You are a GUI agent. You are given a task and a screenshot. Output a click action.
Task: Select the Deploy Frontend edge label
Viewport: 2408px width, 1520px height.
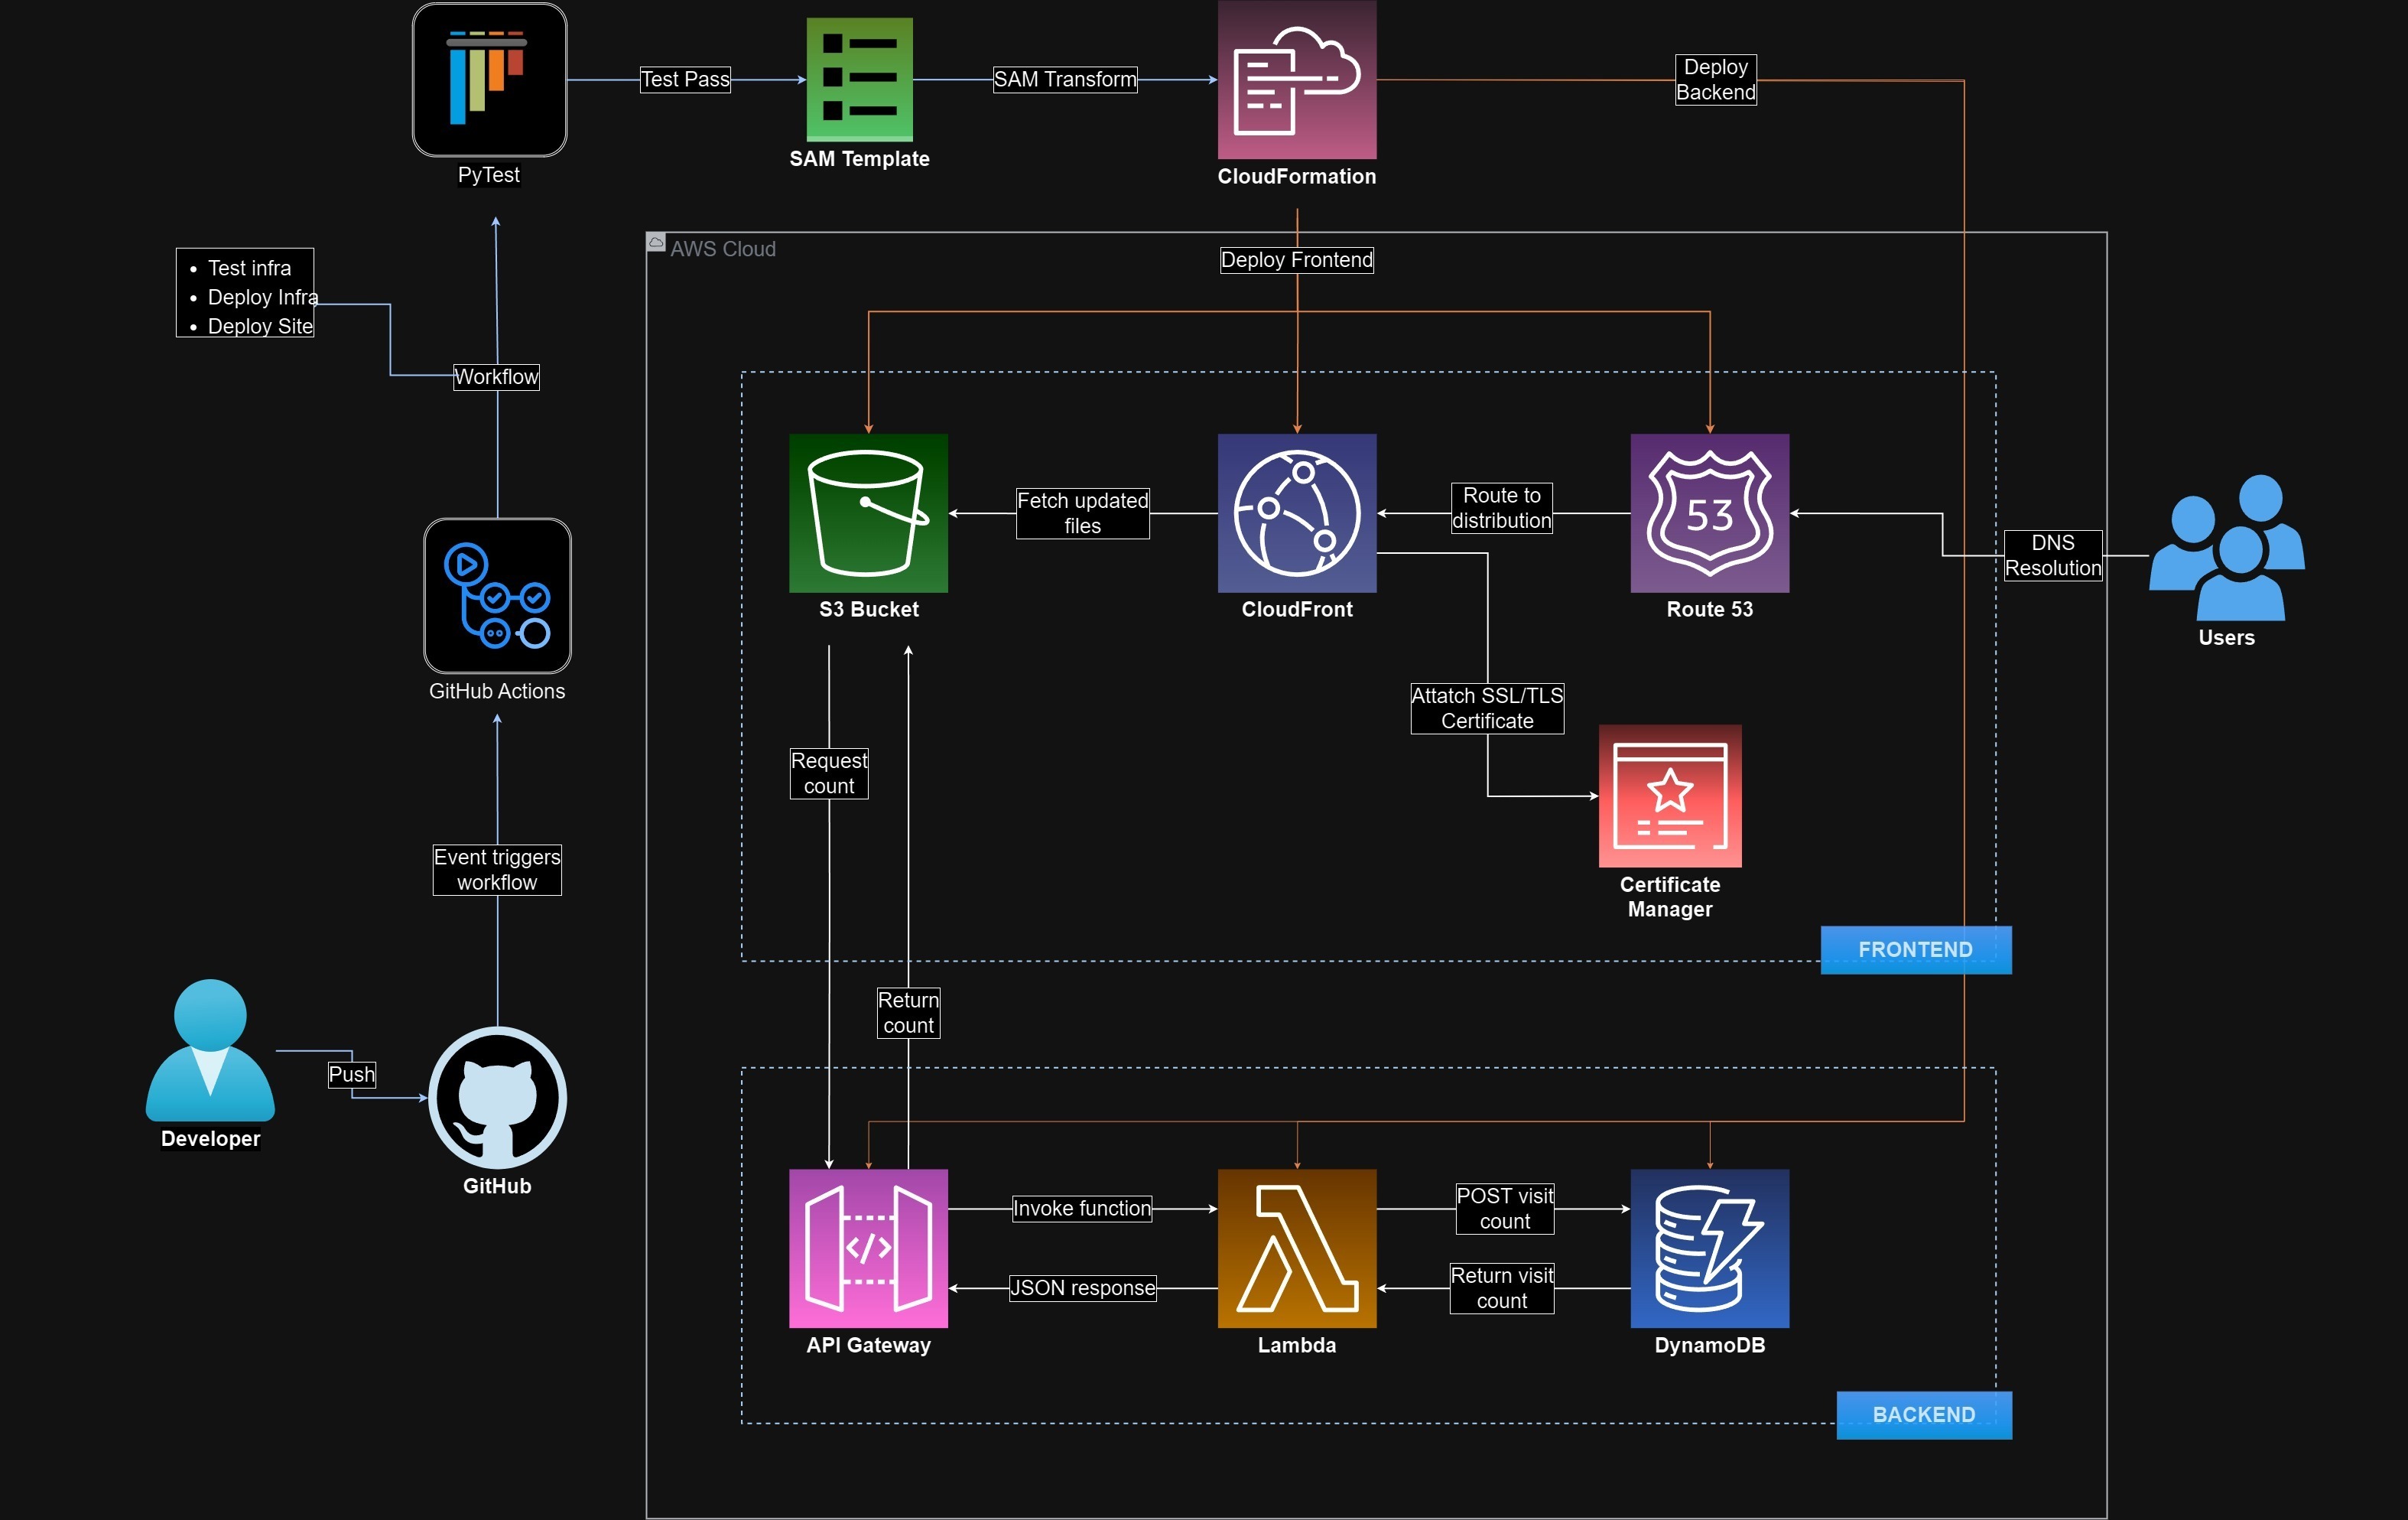click(1296, 260)
